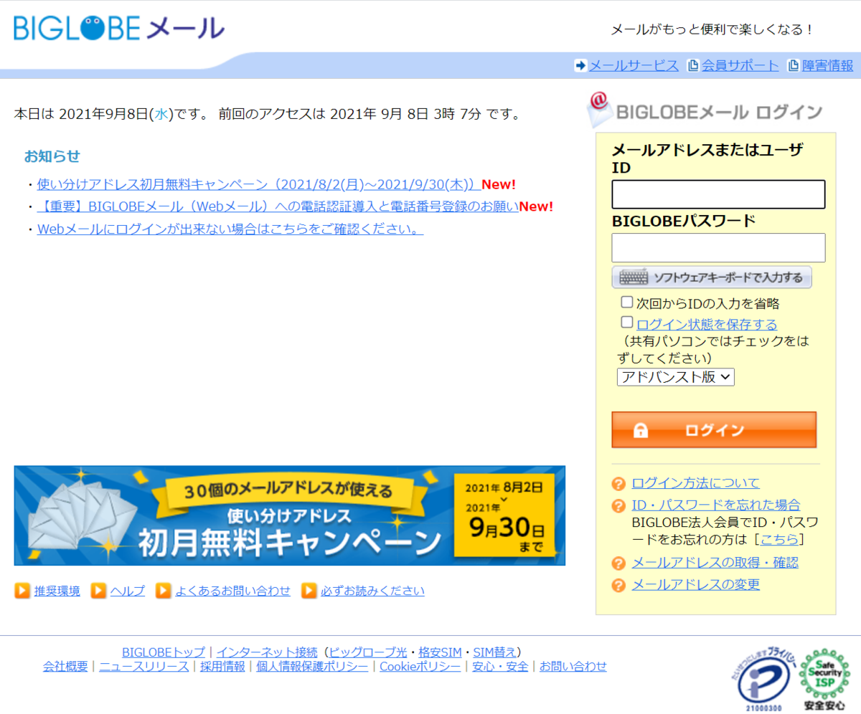Click the page icon beside 障害情報
Viewport: 861px width, 714px height.
click(794, 66)
